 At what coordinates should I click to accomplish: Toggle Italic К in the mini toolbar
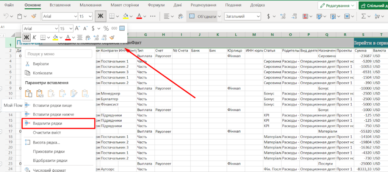pos(34,37)
